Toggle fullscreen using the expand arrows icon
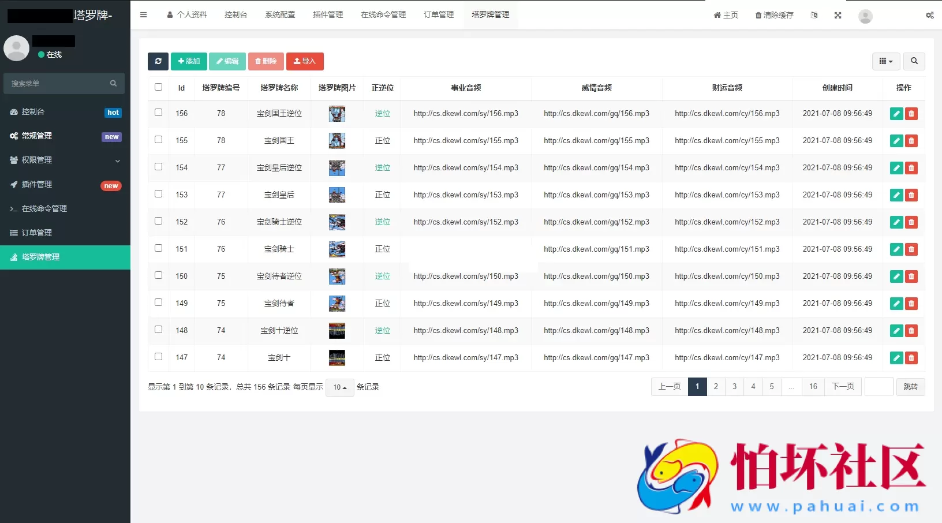 click(x=838, y=16)
